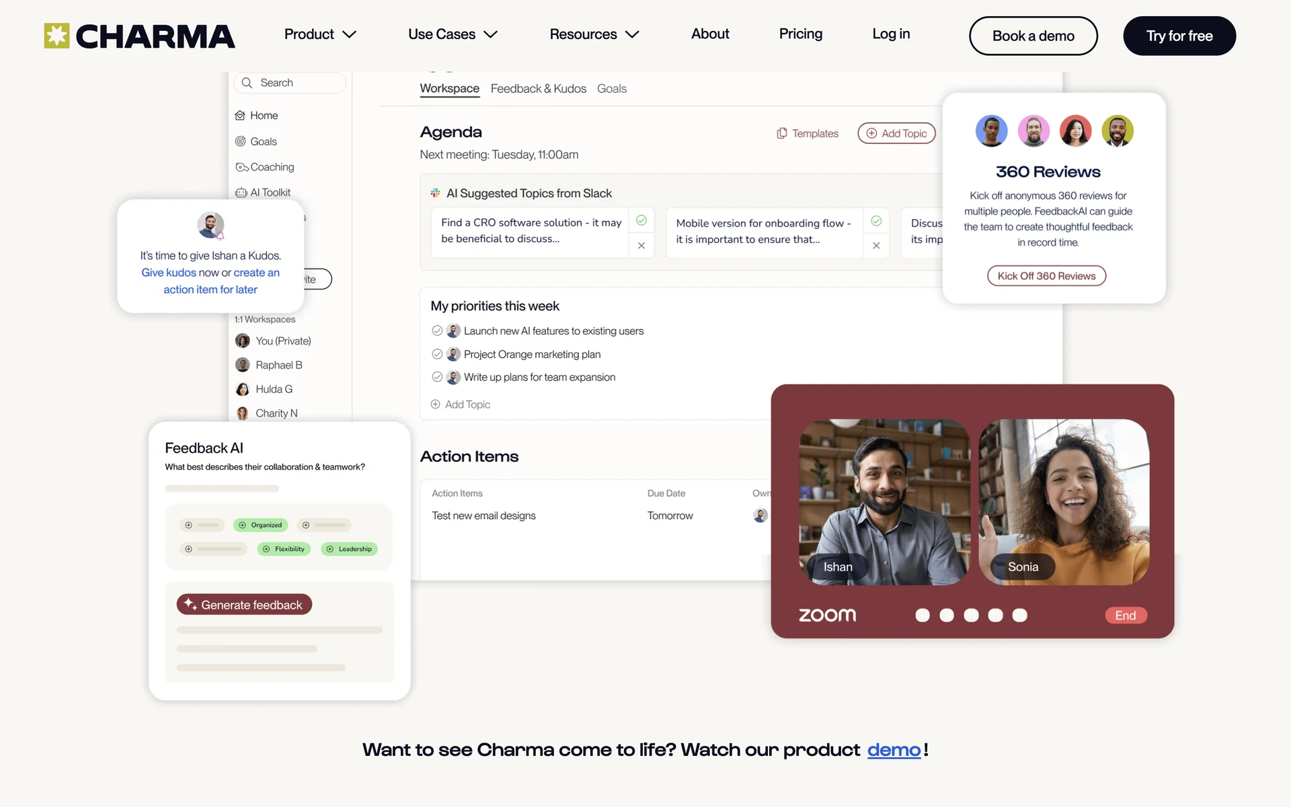Viewport: 1291px width, 807px height.
Task: Toggle the Leadership feedback tag
Action: point(350,549)
